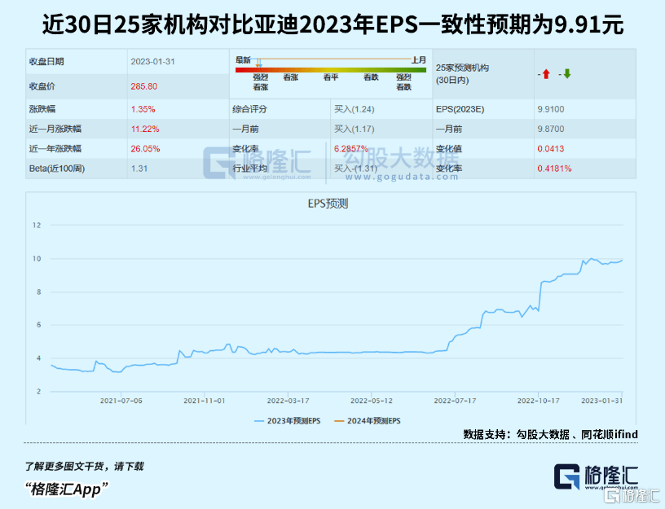Click the x-axis date 2022-10-17
This screenshot has height=509, width=665.
click(539, 401)
